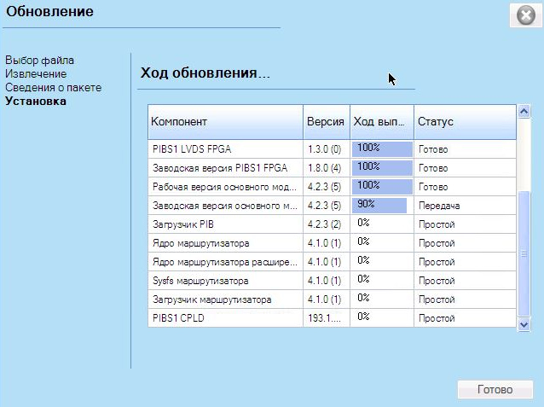Select the PIBS1 CPLD row

point(225,318)
